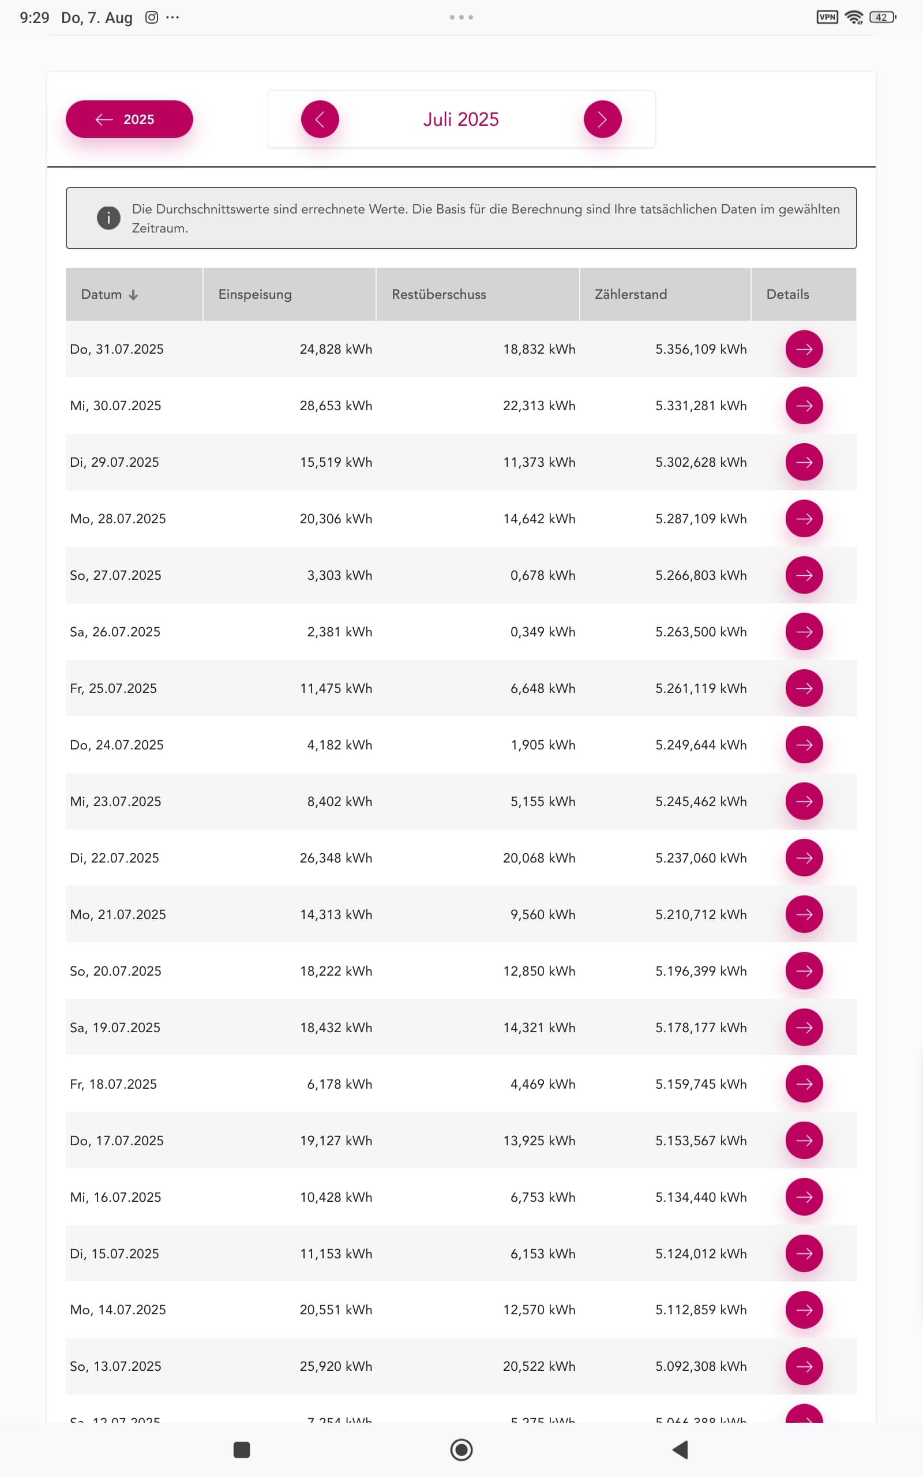
Task: Show details for So, 13.07.2025
Action: tap(804, 1366)
